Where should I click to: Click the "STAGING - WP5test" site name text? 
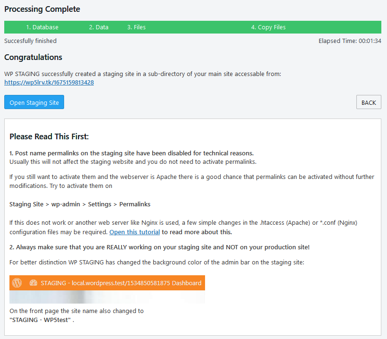[x=40, y=320]
